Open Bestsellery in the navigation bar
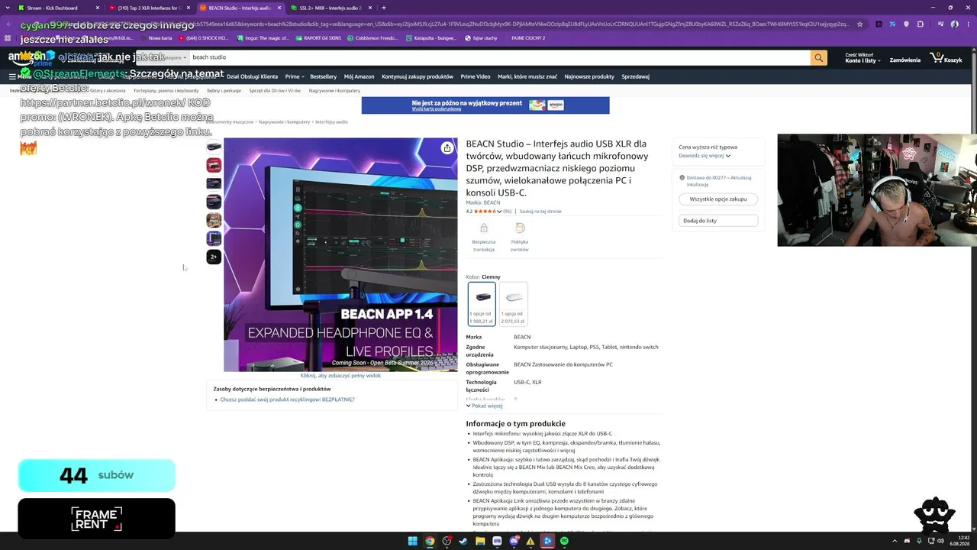The width and height of the screenshot is (977, 550). [x=324, y=76]
